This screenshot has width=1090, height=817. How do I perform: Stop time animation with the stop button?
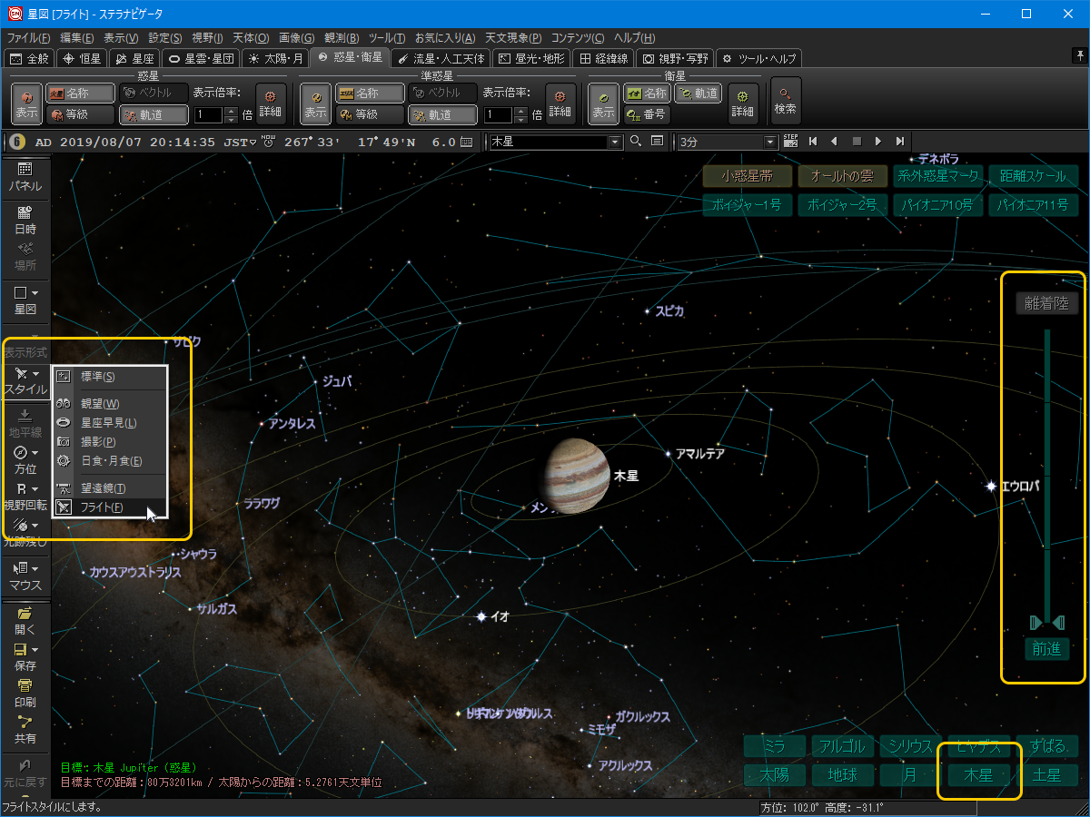tap(856, 142)
